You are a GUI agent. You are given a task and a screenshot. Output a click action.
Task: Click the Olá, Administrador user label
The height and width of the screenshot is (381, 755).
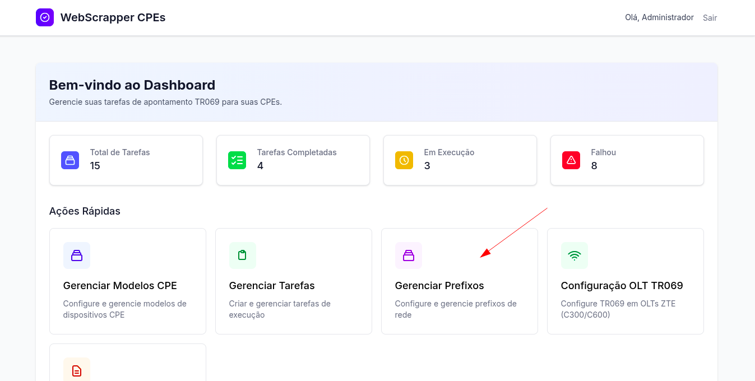pyautogui.click(x=659, y=17)
